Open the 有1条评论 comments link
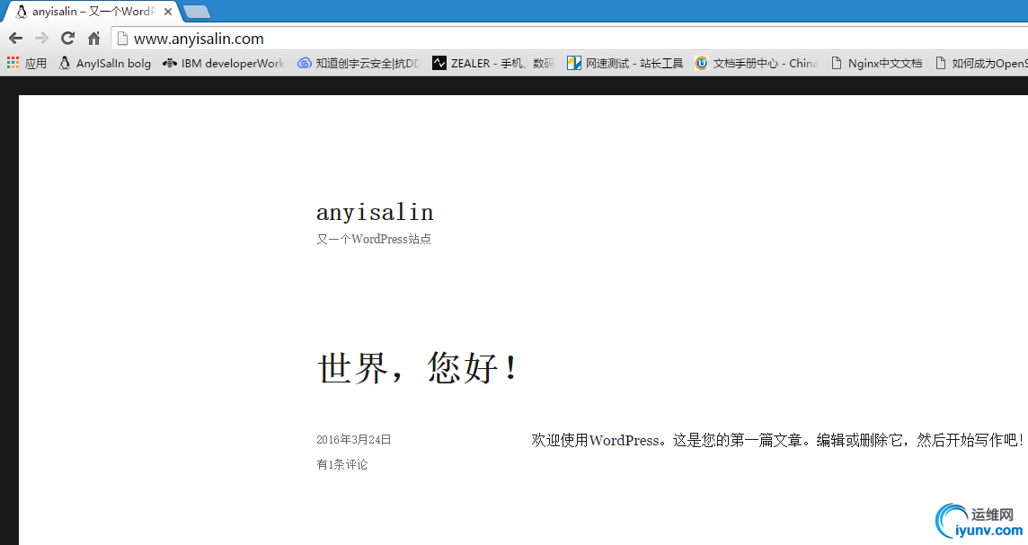Image resolution: width=1028 pixels, height=545 pixels. coord(342,464)
